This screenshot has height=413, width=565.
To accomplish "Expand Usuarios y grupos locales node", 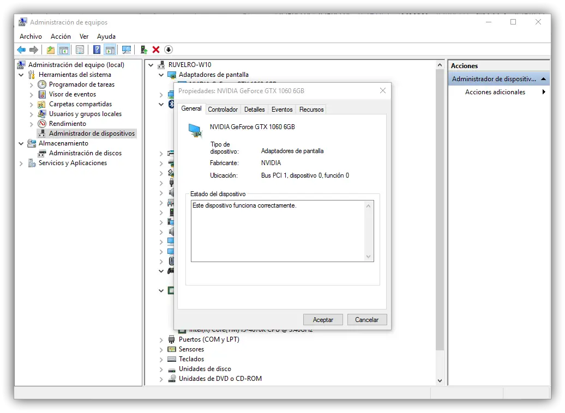I will click(x=31, y=114).
